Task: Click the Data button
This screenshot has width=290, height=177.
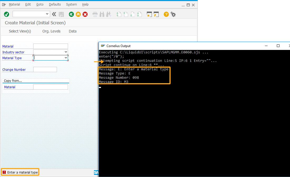Action: [73, 31]
